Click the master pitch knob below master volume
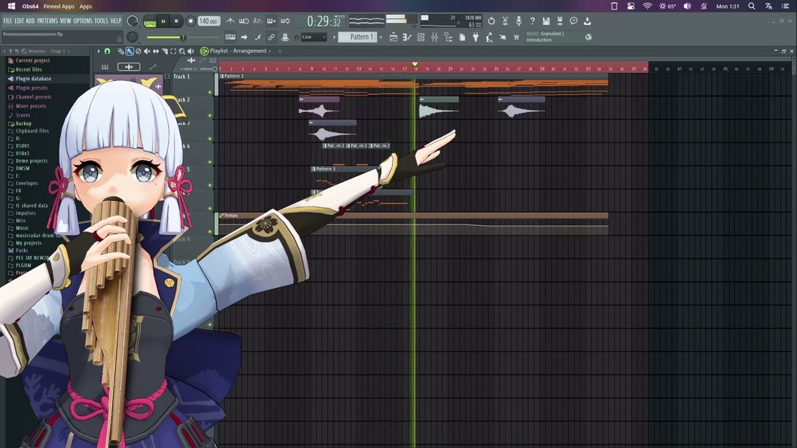Image resolution: width=797 pixels, height=448 pixels. point(133,37)
